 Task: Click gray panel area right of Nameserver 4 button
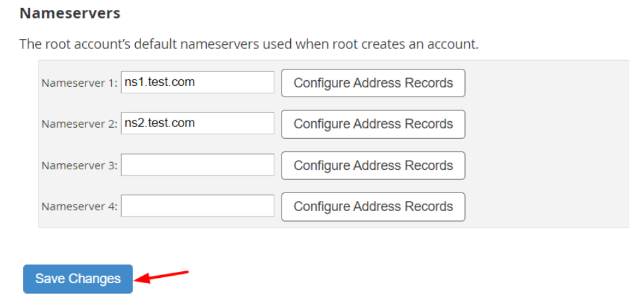tap(547, 206)
